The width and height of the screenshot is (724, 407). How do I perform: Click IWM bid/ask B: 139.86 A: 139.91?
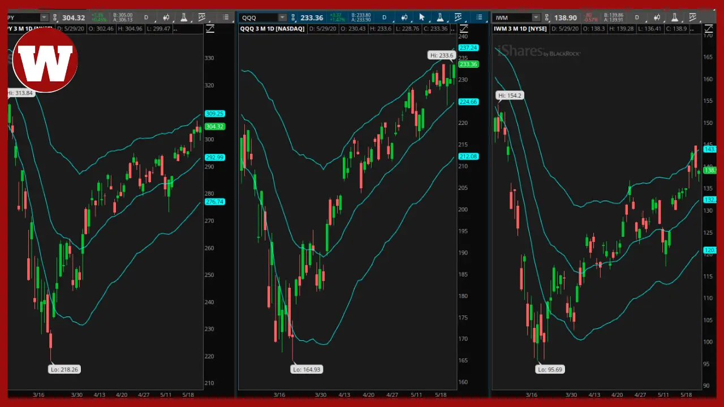[x=614, y=18]
